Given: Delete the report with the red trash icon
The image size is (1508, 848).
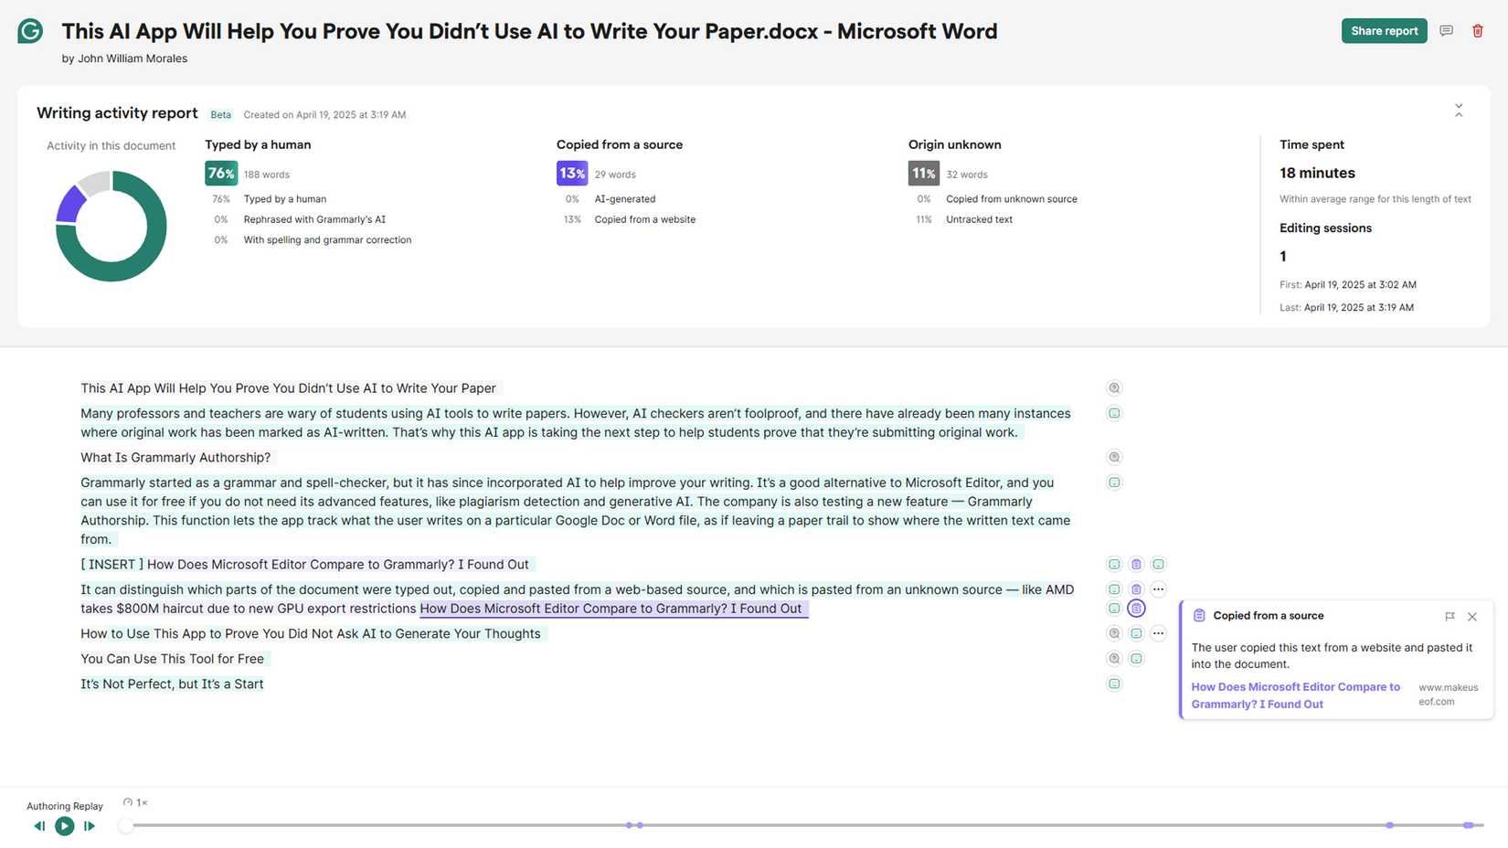Looking at the screenshot, I should click(1478, 31).
